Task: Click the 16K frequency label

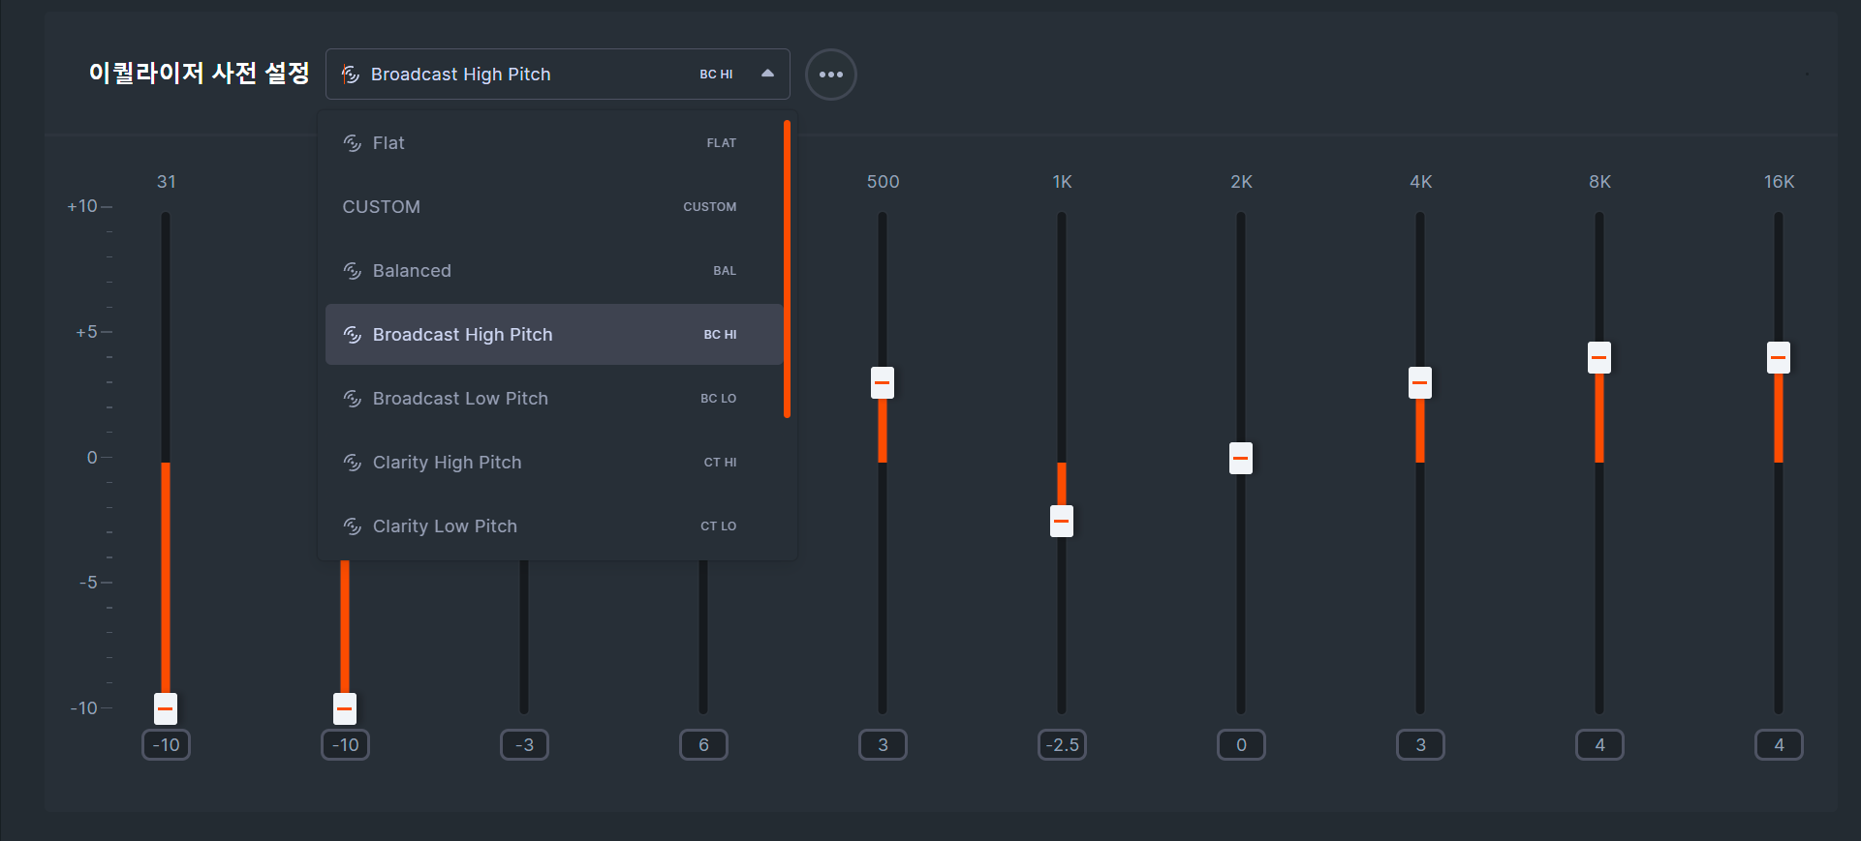Action: [1779, 182]
